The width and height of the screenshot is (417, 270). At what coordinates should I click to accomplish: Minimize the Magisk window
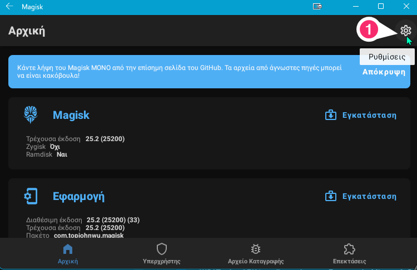356,6
